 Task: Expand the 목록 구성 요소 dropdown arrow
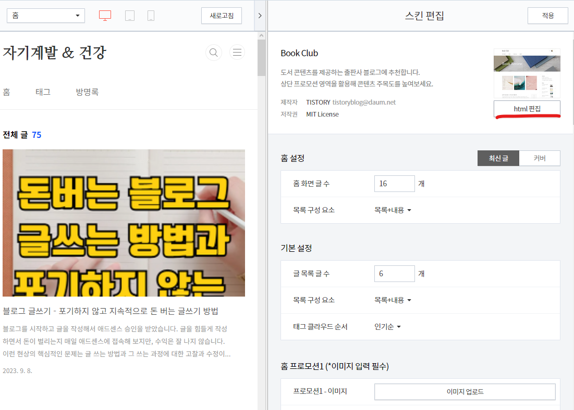pyautogui.click(x=409, y=210)
